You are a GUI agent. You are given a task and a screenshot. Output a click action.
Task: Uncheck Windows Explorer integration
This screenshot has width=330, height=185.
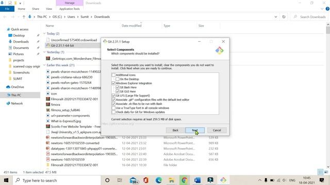(x=113, y=83)
